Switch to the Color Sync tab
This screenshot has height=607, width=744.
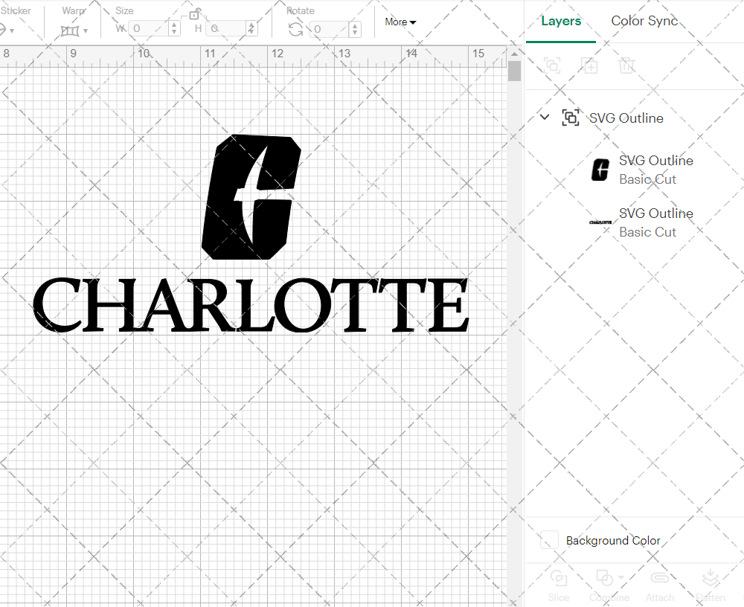click(x=644, y=21)
